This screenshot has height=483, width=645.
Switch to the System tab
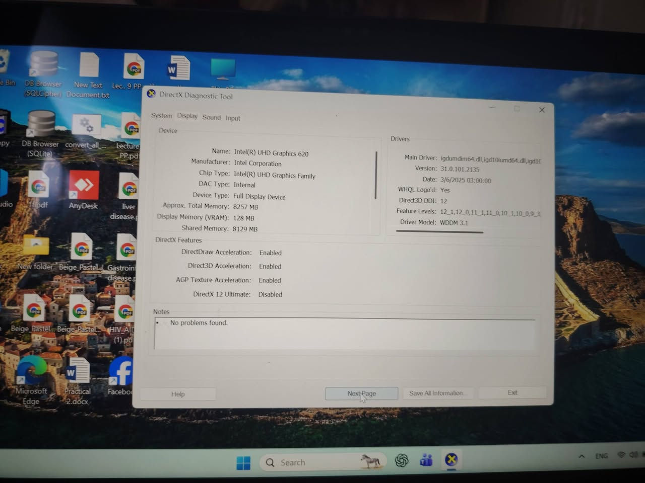[161, 116]
